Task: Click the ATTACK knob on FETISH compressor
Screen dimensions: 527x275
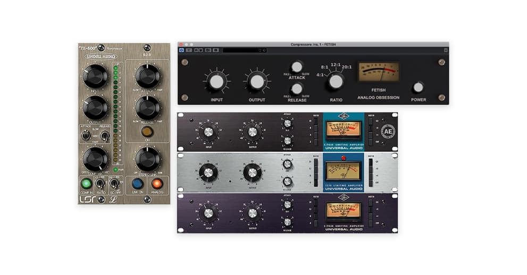Action: point(297,67)
